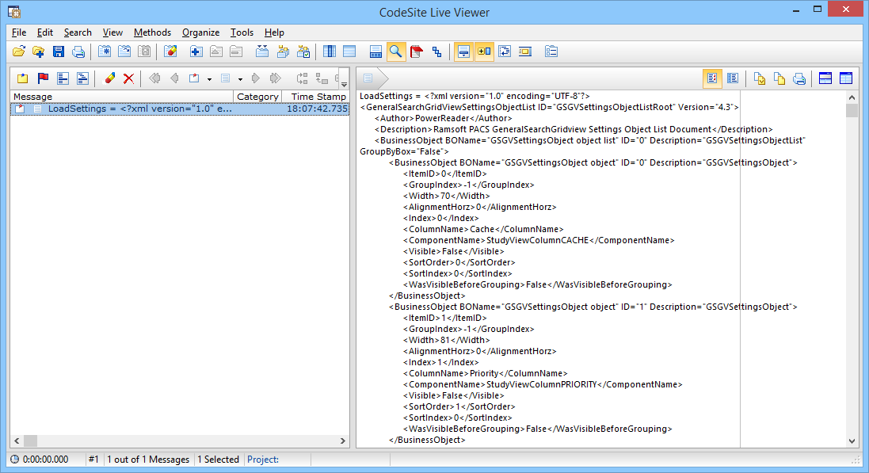Click the red flag icon
The width and height of the screenshot is (869, 473).
[x=43, y=78]
